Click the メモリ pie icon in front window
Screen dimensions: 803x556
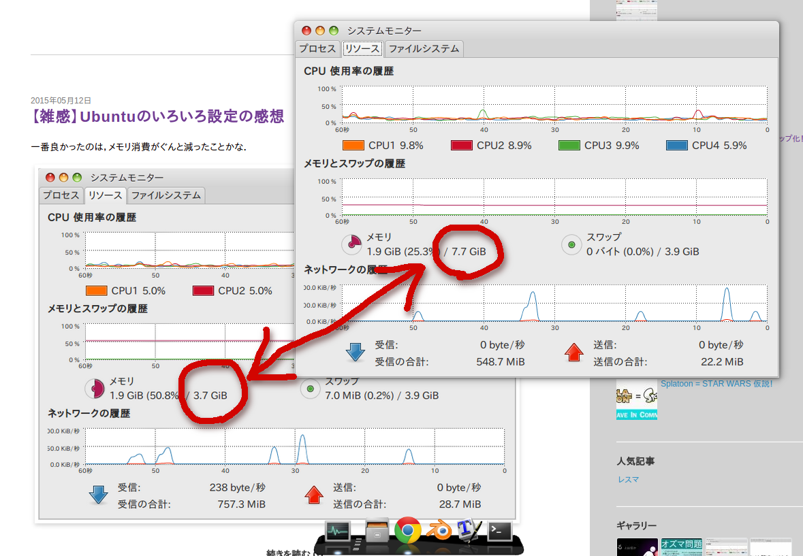(x=352, y=244)
